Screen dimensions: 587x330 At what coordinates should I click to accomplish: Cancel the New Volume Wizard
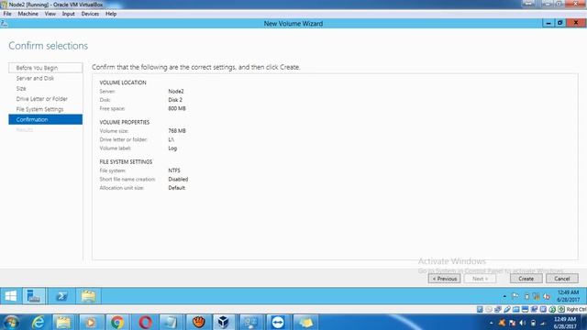[x=562, y=279]
